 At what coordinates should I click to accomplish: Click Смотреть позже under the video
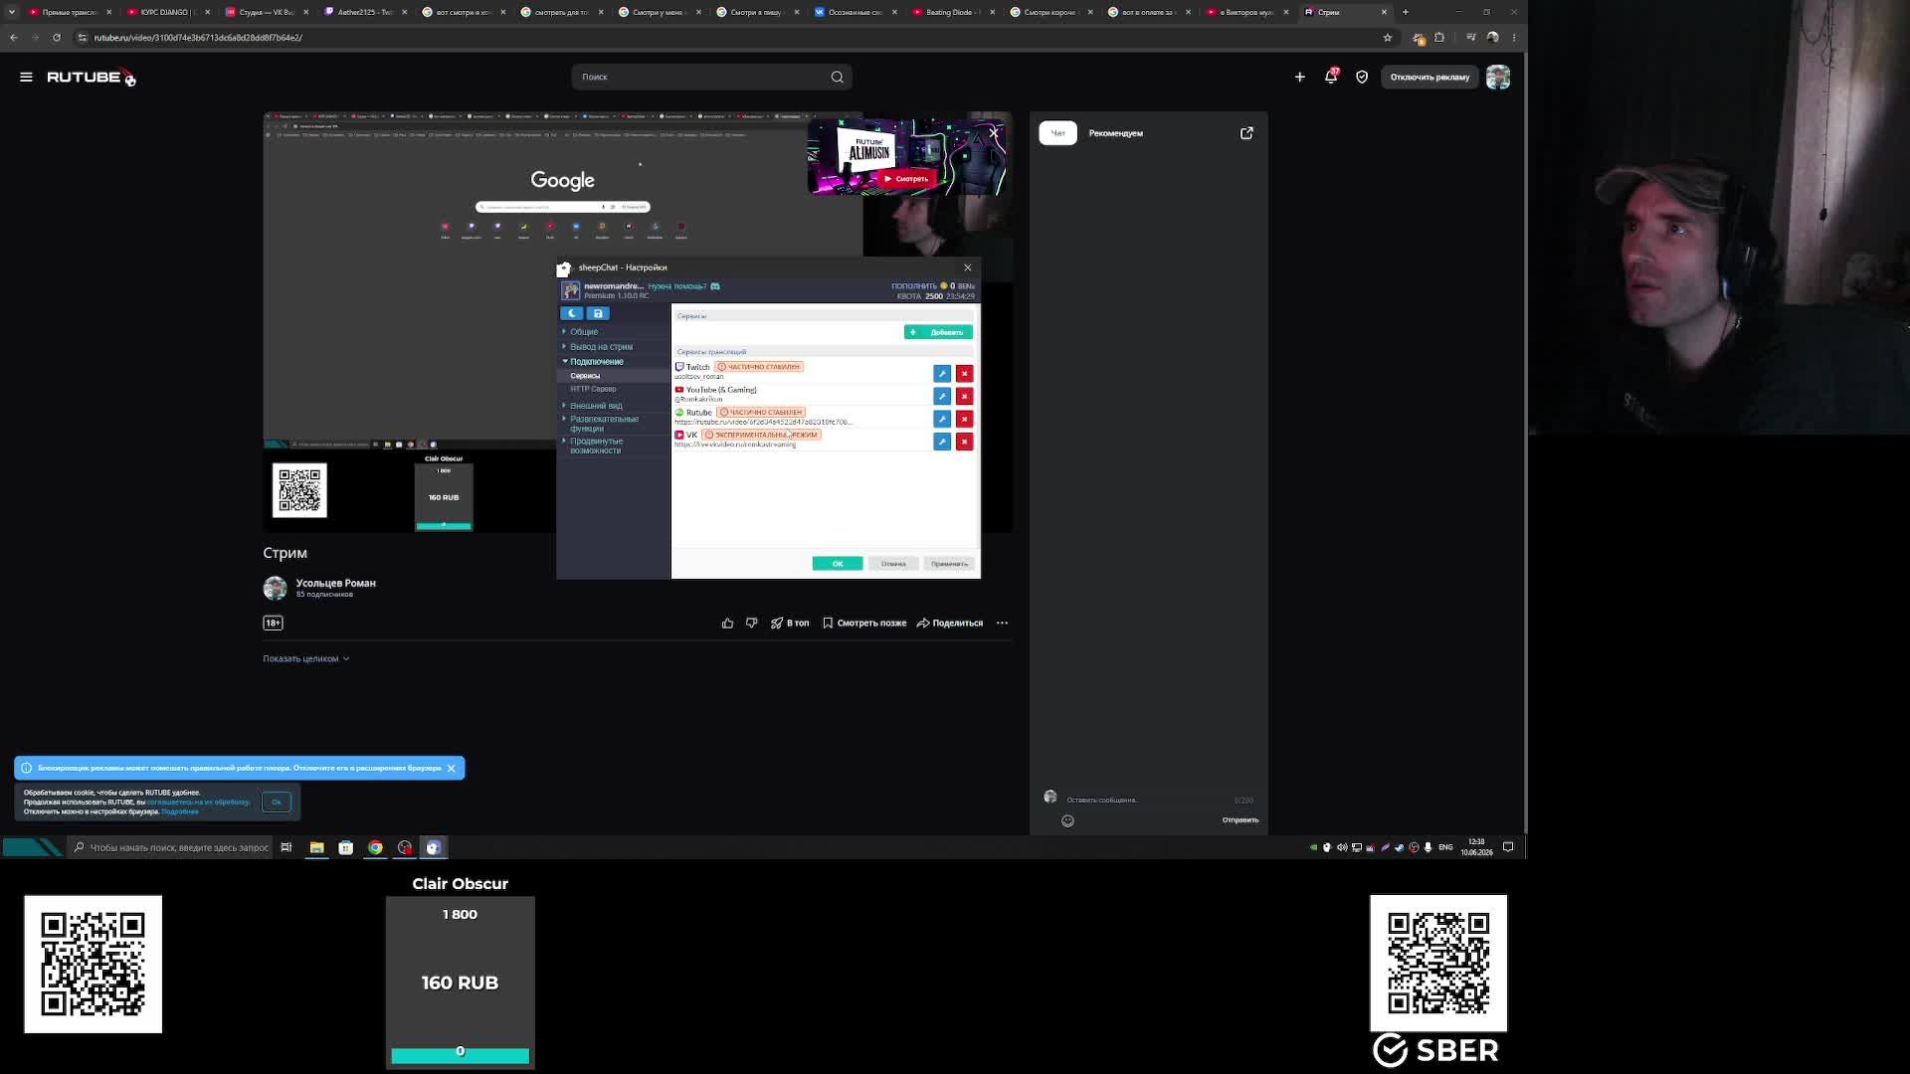[864, 623]
